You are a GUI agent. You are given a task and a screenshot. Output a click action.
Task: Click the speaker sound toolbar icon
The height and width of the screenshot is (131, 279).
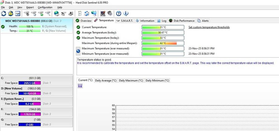110,13
